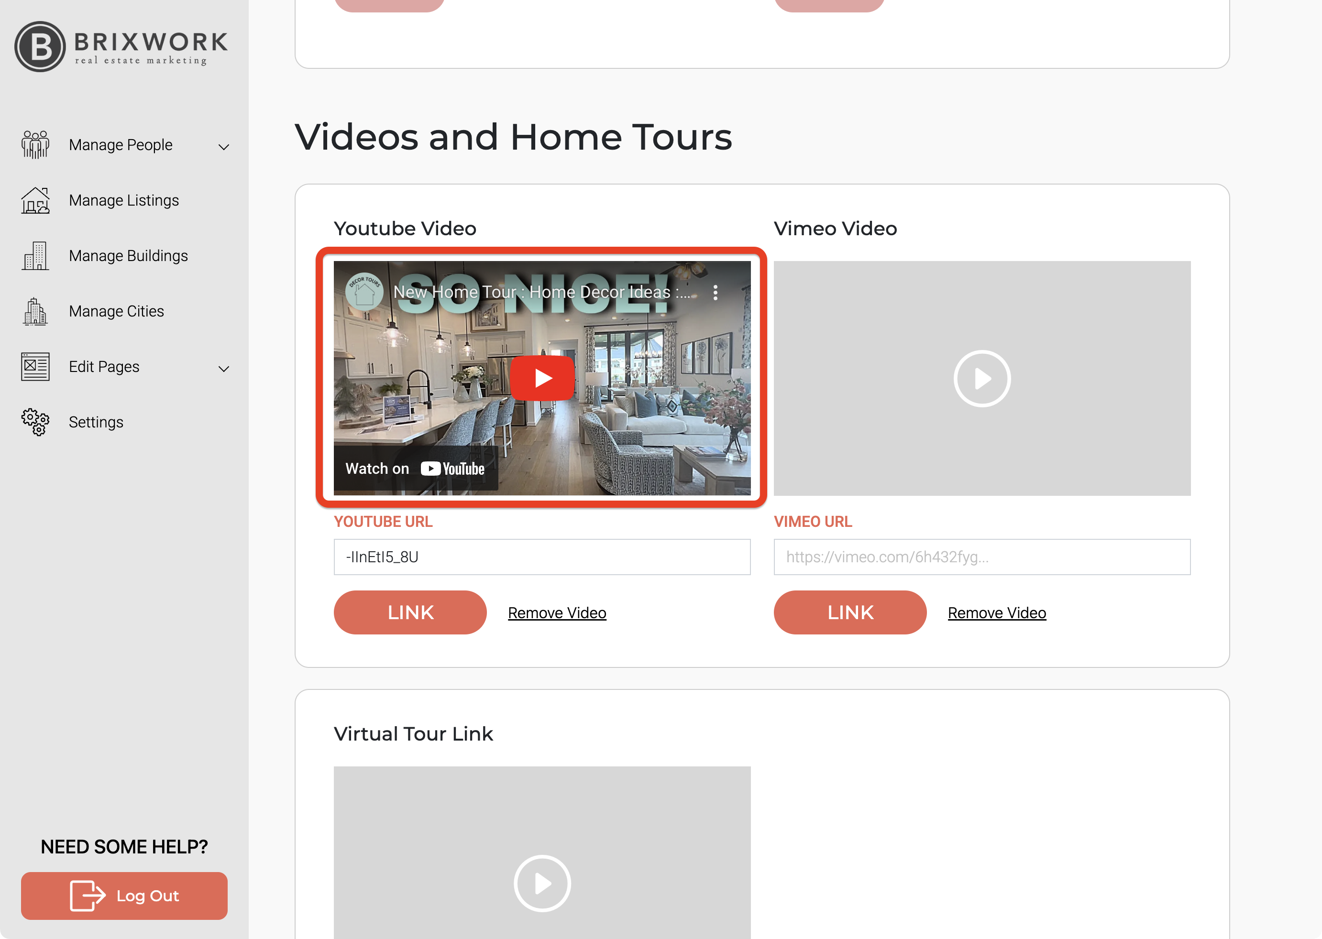Click the Manage People group icon
Screen dimensions: 1322x939
point(35,144)
